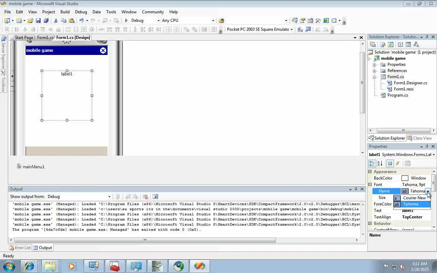Switch to the Start Page tab
Screen dimensions: 437x273
pos(24,38)
